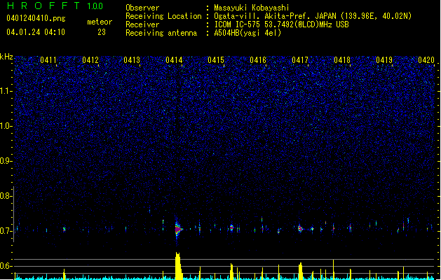Image resolution: width=441 pixels, height=280 pixels.
Task: Click the 0411 time marker
Action: 48,60
